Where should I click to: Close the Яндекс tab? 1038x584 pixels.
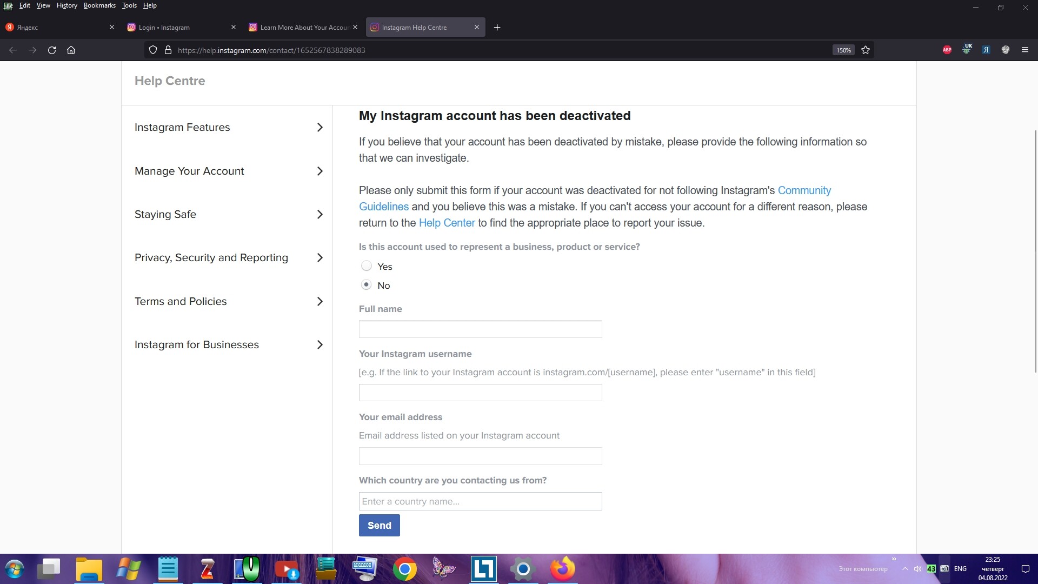pos(112,27)
